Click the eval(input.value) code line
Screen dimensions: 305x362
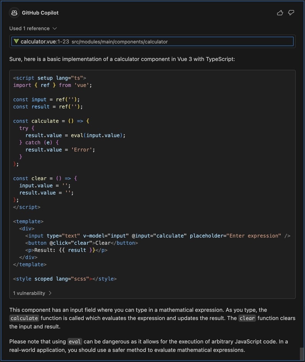(75, 135)
